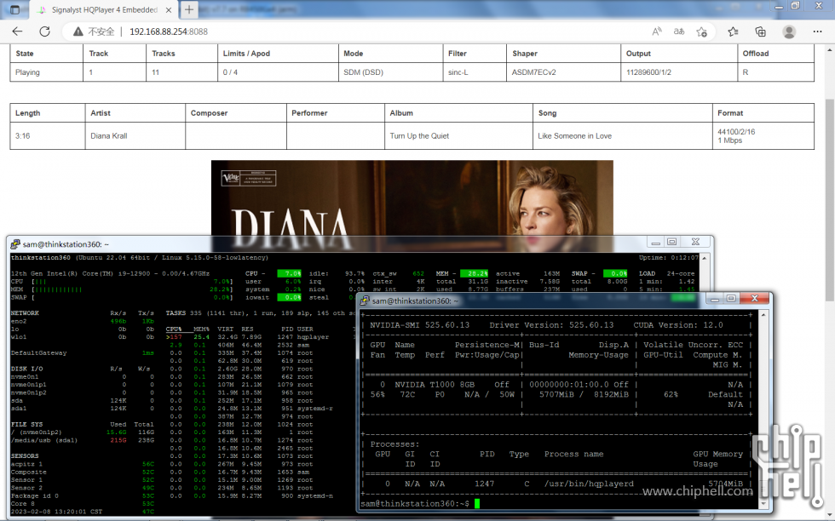Viewport: 835px width, 521px height.
Task: Click the "CUDA Version: 12.0" text
Action: [678, 324]
